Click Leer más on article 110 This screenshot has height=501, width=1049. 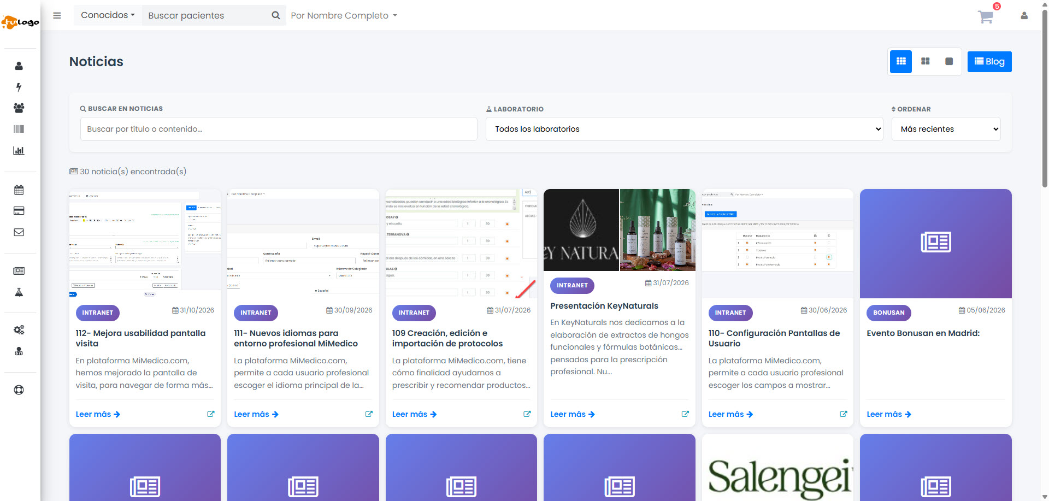click(730, 414)
